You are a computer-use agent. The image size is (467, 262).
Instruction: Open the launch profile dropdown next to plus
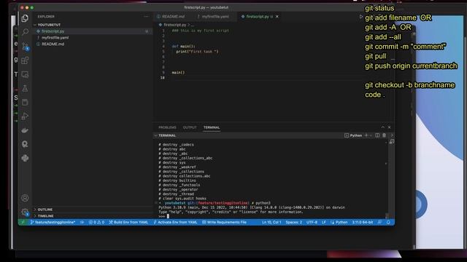(371, 135)
